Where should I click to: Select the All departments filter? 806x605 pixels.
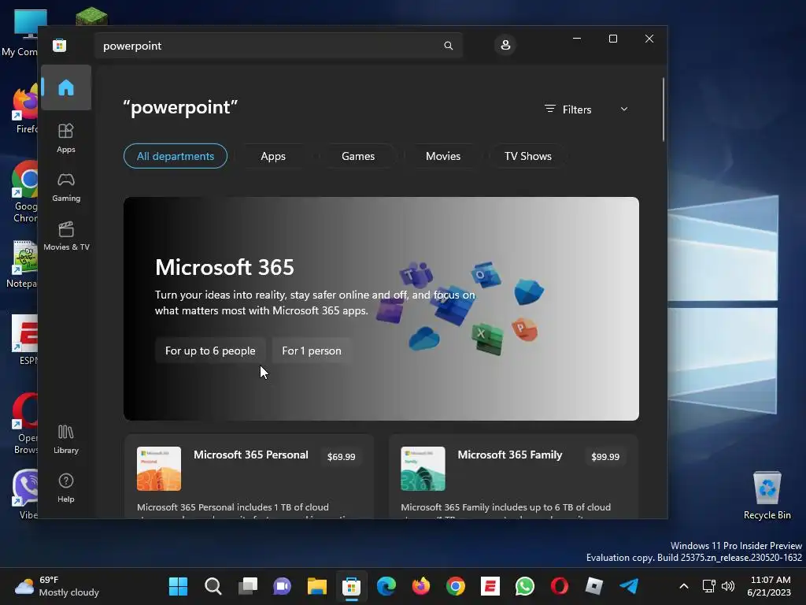point(176,156)
